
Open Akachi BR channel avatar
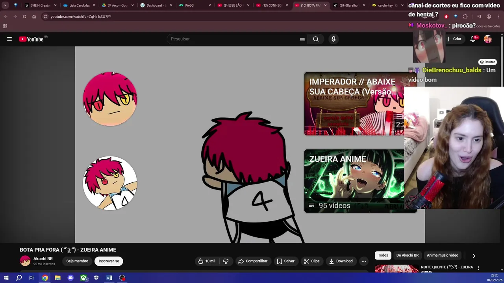point(25,261)
